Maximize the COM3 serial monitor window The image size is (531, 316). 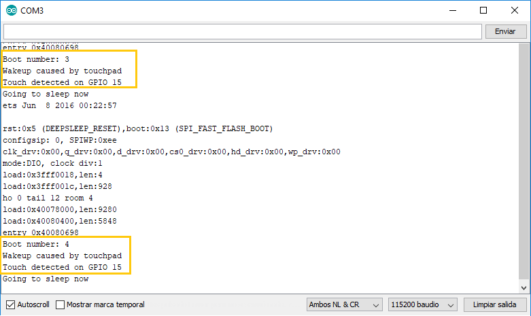point(483,10)
